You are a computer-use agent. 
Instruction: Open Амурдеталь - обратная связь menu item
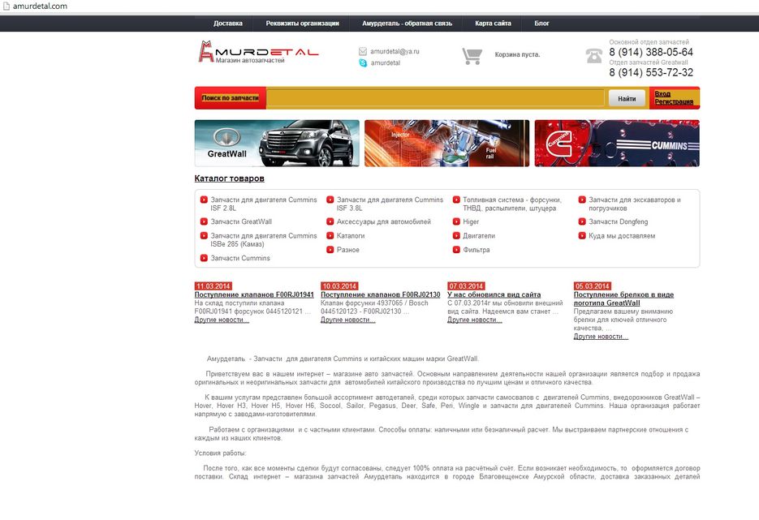407,24
